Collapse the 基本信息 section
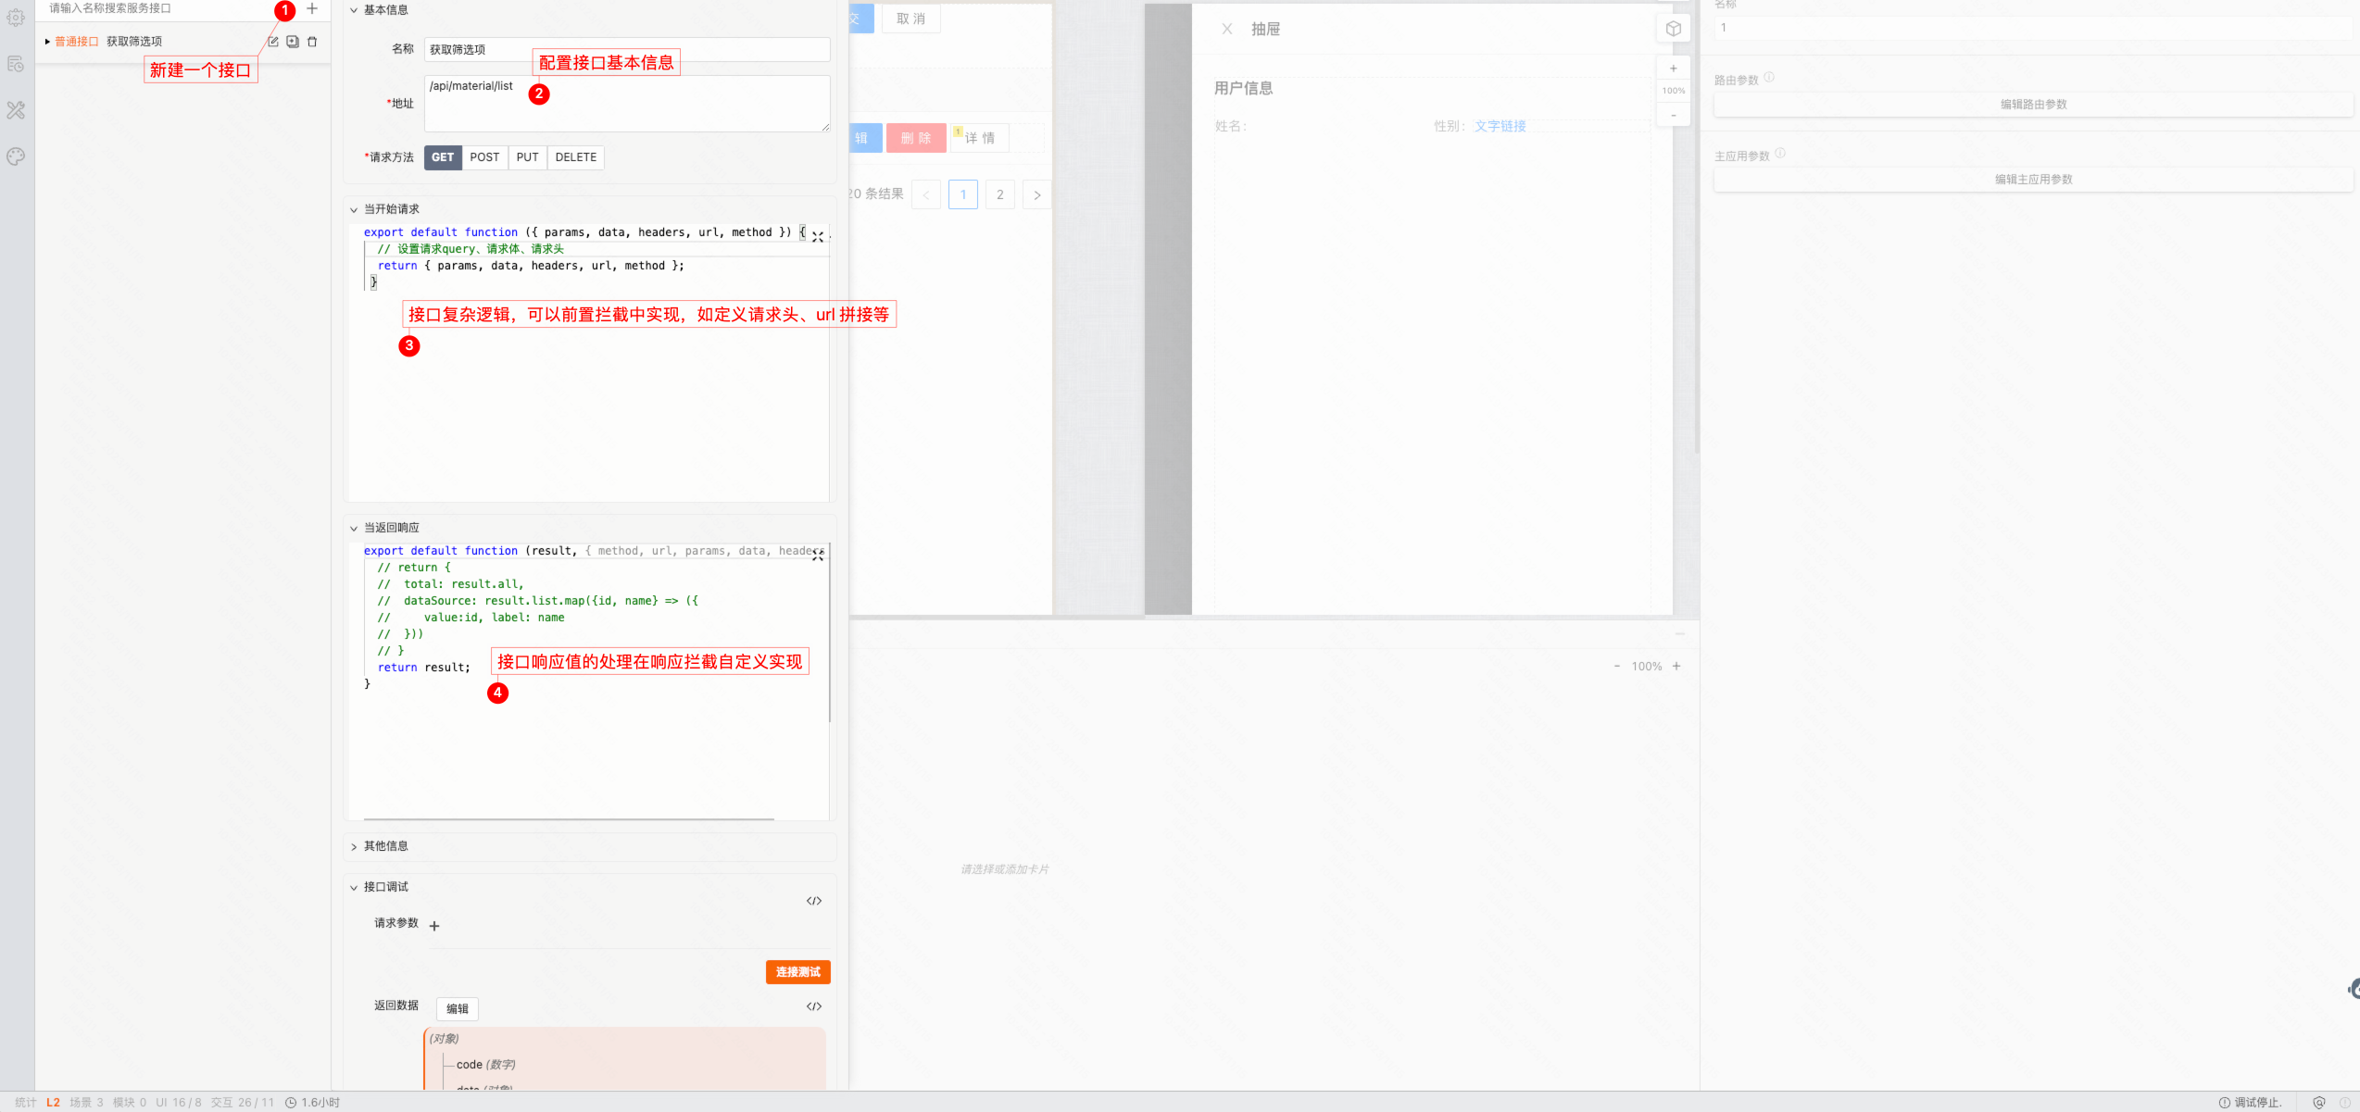Screen dimensions: 2360x1112 tap(354, 10)
